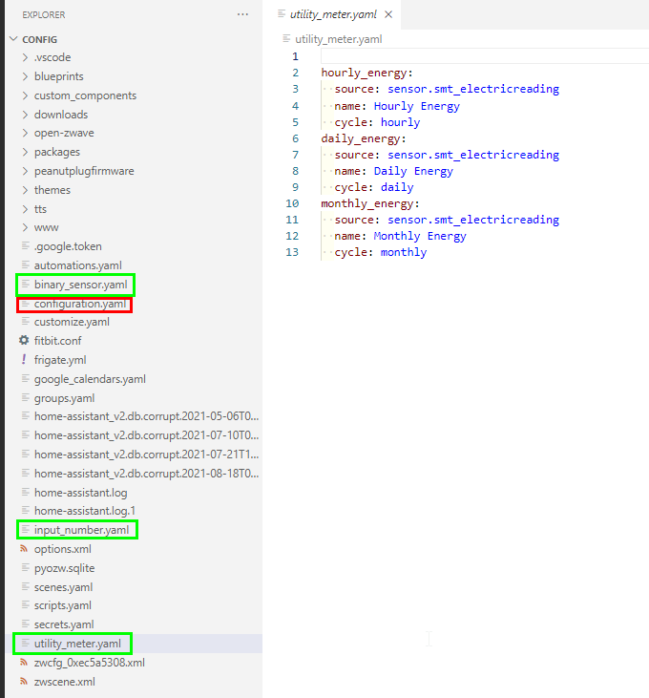This screenshot has height=698, width=649.
Task: Click the gear icon beside fitbit.conf
Action: point(24,341)
